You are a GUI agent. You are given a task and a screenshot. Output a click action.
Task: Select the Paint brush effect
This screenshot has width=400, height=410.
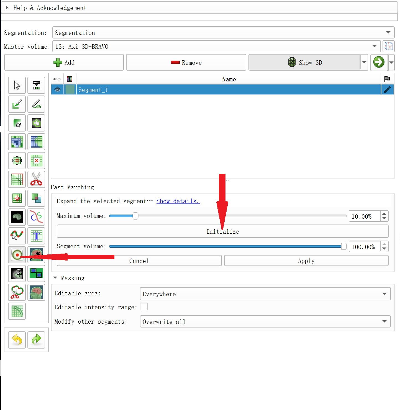(17, 104)
